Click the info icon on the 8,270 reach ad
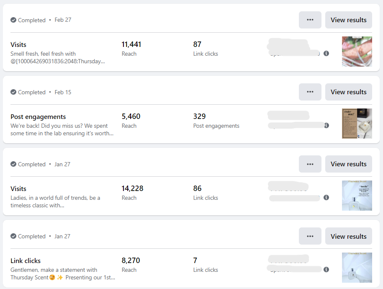 pos(326,270)
